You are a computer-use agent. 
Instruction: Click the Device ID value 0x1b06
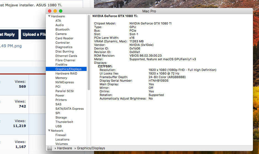[135, 48]
